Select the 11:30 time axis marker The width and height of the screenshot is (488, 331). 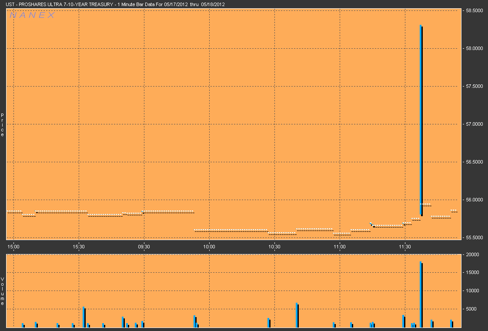pyautogui.click(x=405, y=246)
